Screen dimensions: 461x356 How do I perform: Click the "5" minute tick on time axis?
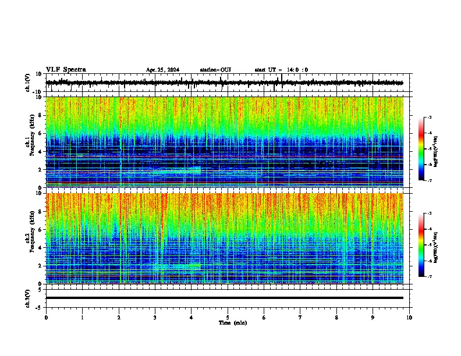[x=228, y=318]
